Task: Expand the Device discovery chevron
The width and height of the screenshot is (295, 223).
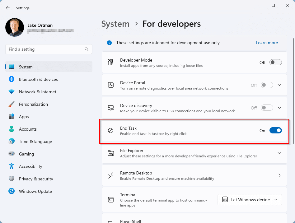Action: click(x=279, y=108)
